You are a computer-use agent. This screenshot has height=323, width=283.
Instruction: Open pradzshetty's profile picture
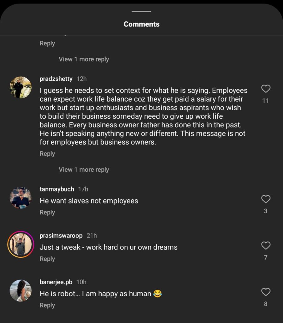pyautogui.click(x=21, y=87)
